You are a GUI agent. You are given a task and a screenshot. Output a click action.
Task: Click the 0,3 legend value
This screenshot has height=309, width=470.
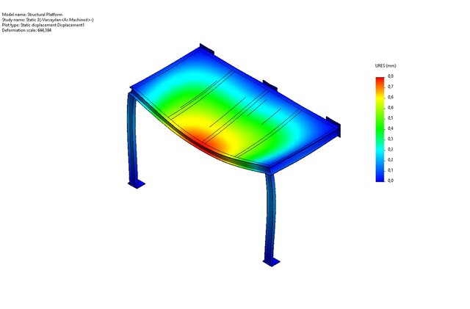390,139
